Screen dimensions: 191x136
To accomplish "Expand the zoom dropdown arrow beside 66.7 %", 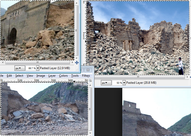I will (38, 68).
